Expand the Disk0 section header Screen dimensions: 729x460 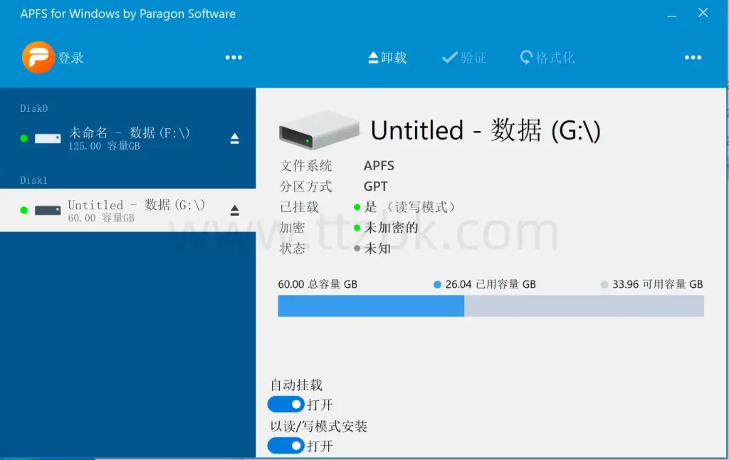33,108
